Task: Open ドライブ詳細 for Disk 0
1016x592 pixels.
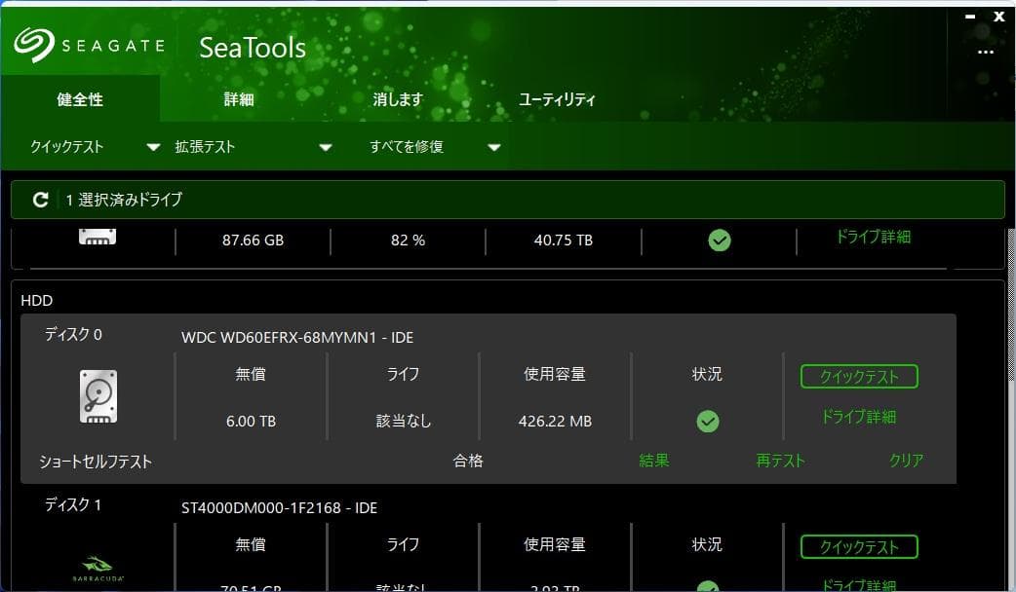Action: 858,416
